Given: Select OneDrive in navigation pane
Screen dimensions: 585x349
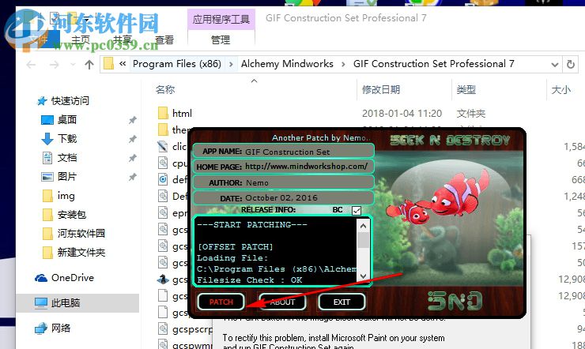Looking at the screenshot, I should (x=73, y=278).
